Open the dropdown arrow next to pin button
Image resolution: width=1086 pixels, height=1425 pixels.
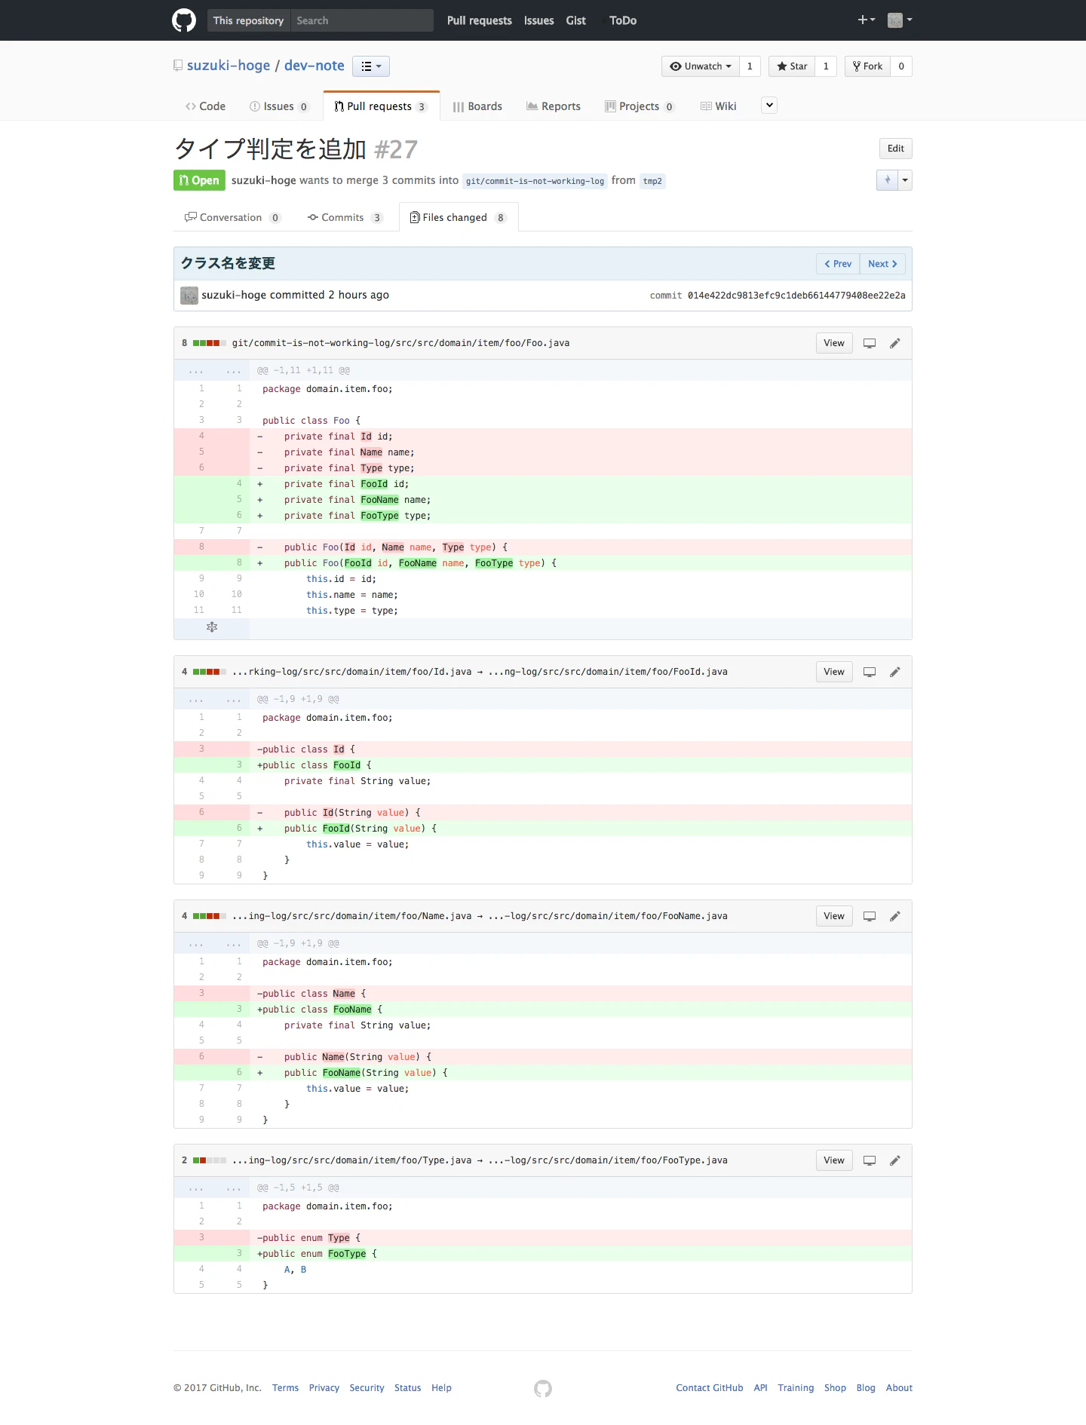[905, 180]
